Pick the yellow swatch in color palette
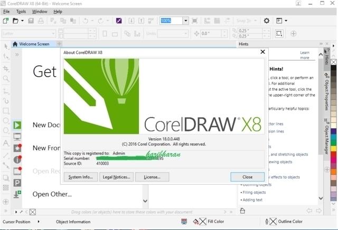The image size is (338, 230). [333, 149]
